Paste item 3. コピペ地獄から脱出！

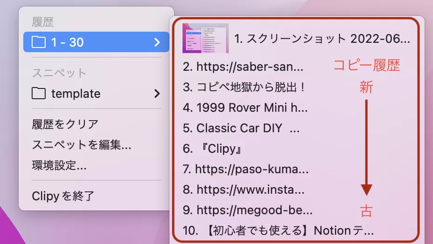[x=244, y=87]
